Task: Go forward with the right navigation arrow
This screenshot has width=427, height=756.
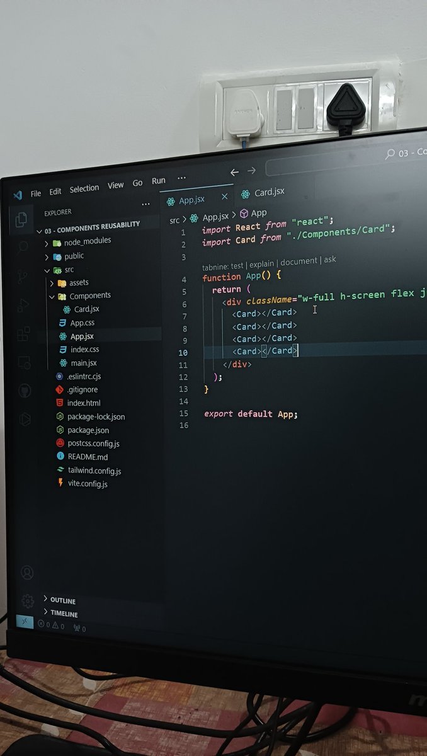Action: [251, 171]
